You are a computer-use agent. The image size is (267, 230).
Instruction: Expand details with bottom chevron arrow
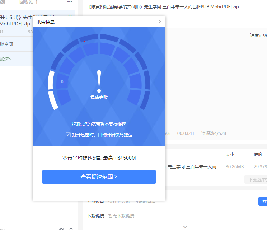185,227
